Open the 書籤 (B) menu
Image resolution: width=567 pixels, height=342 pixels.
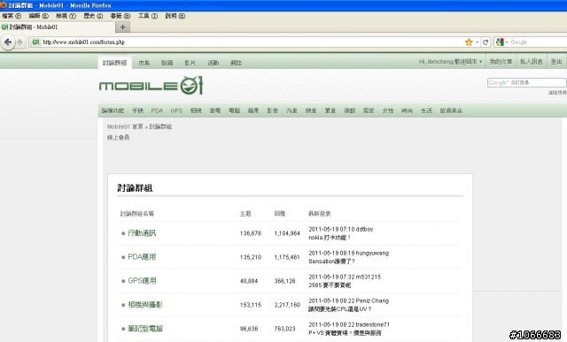(120, 16)
